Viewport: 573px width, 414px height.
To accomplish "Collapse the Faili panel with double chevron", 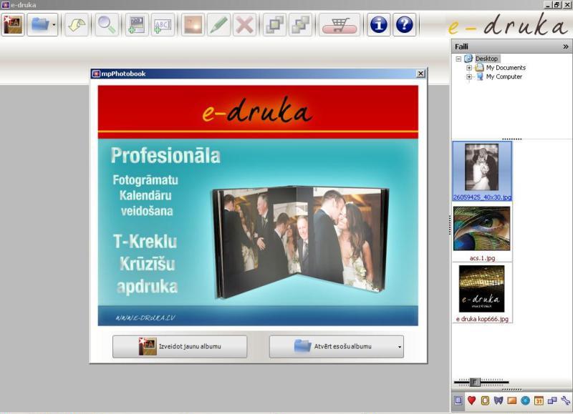I will coord(565,46).
